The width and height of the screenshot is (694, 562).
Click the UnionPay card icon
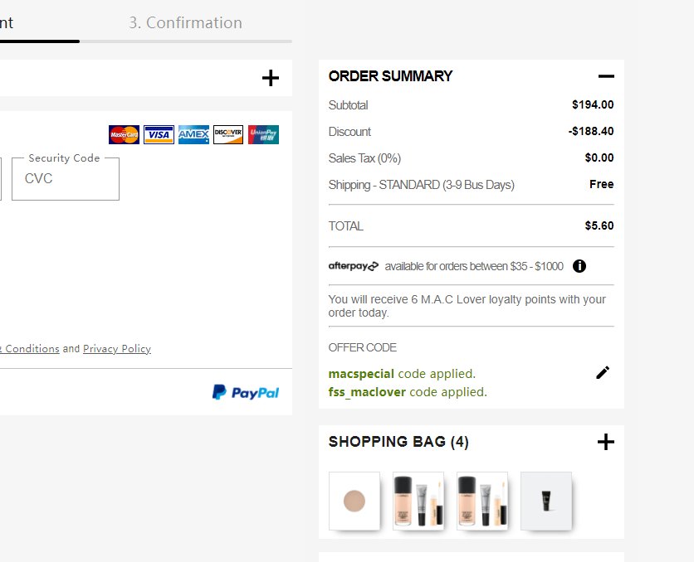(x=263, y=134)
